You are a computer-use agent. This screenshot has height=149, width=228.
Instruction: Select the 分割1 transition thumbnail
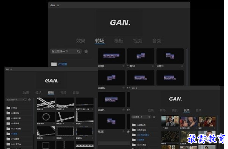pyautogui.click(x=112, y=56)
